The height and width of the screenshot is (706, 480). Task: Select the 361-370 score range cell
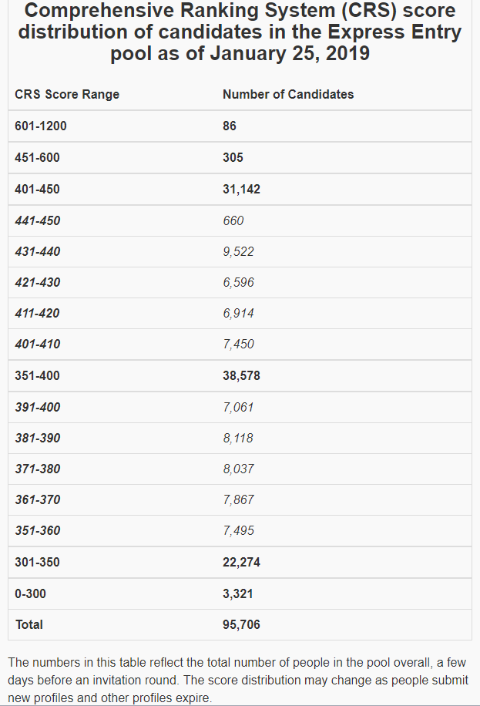37,499
